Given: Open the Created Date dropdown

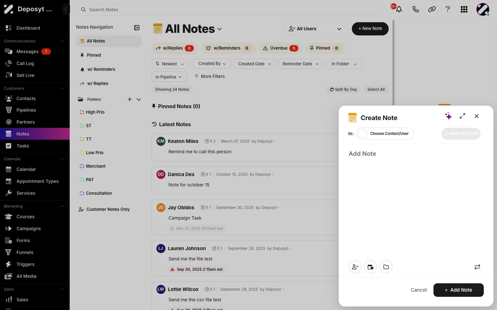Looking at the screenshot, I should tap(255, 64).
